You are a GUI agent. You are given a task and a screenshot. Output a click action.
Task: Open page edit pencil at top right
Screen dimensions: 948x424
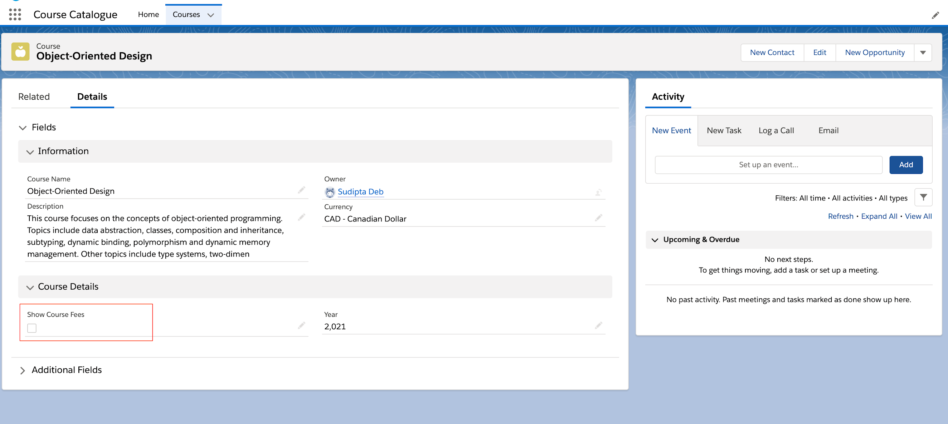coord(936,15)
